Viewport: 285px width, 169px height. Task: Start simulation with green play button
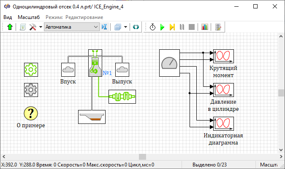162,27
